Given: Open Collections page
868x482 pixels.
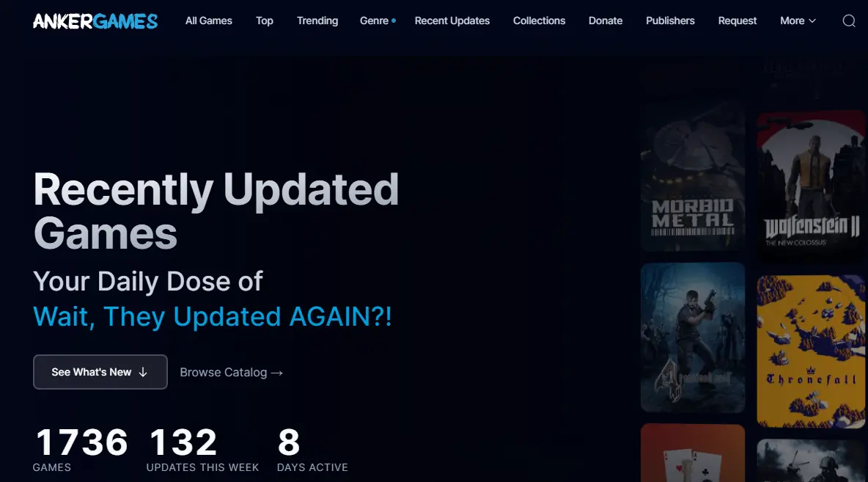Looking at the screenshot, I should [x=539, y=21].
